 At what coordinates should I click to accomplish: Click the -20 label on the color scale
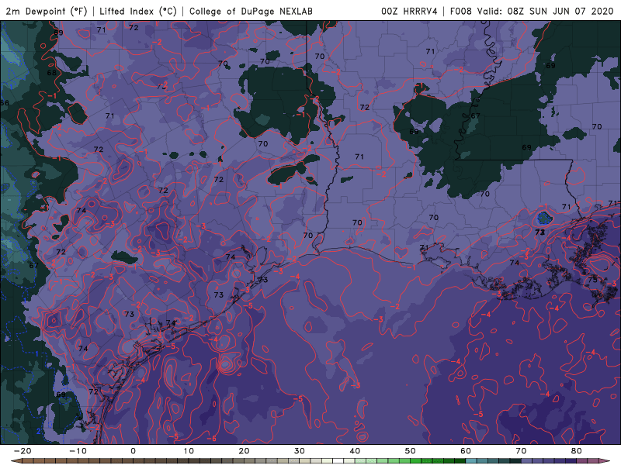point(23,451)
